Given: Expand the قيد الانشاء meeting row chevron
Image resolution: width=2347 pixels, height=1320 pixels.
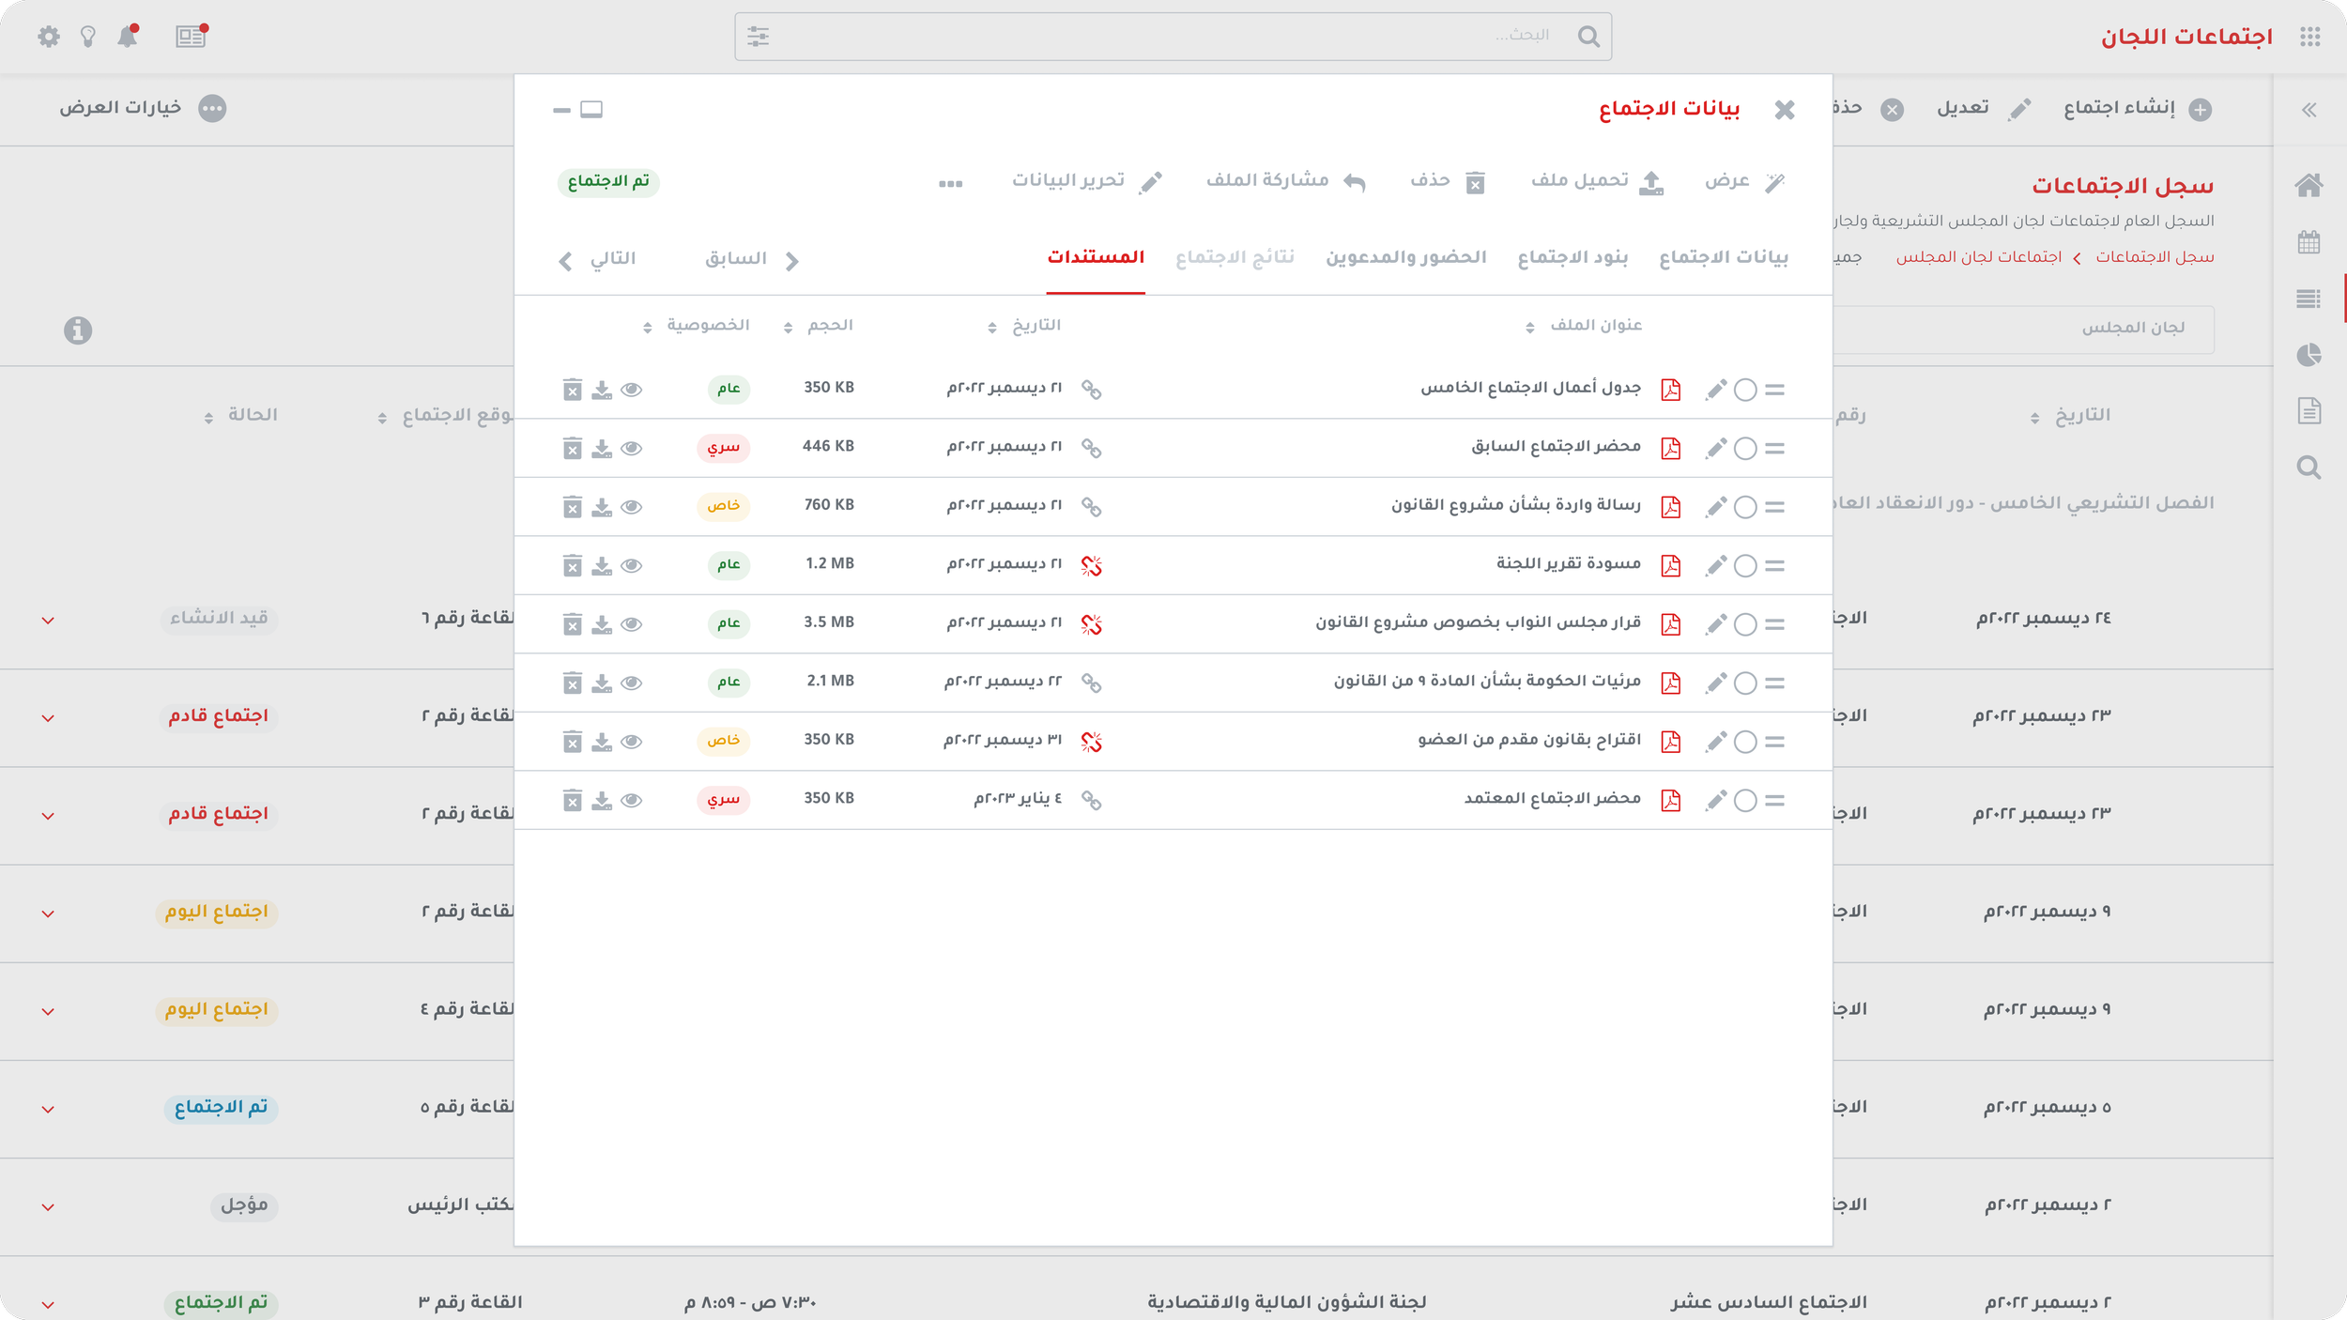Looking at the screenshot, I should pyautogui.click(x=48, y=621).
